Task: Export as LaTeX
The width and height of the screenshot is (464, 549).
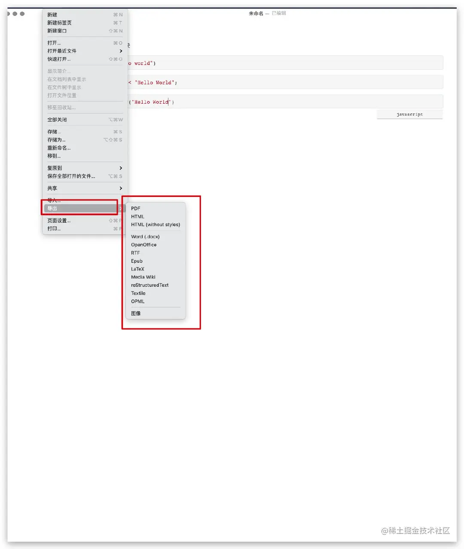Action: click(x=156, y=269)
